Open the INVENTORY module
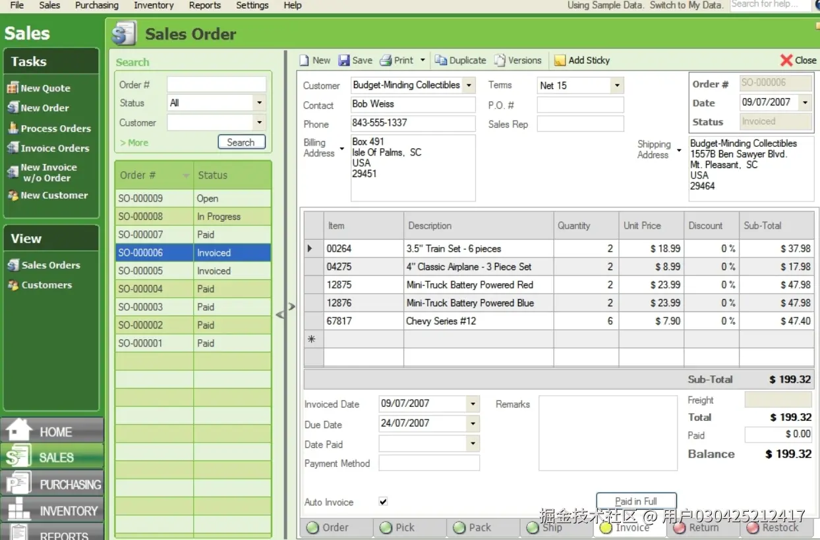Viewport: 820px width, 540px height. 52,510
